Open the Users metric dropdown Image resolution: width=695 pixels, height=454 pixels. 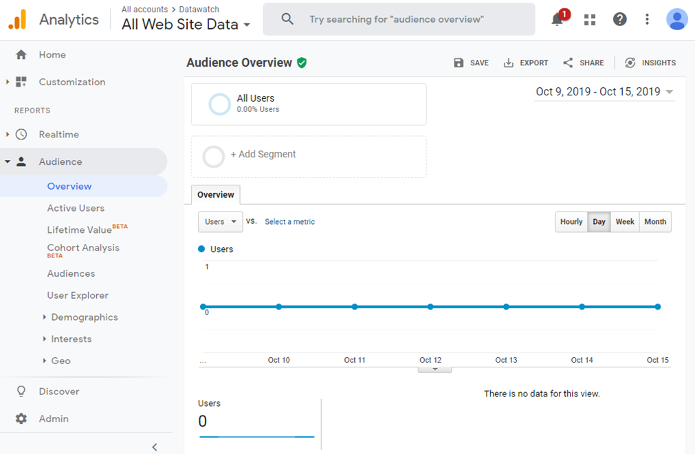point(220,222)
